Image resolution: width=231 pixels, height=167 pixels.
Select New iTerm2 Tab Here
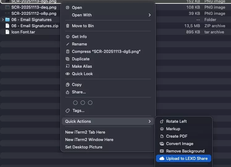(x=85, y=132)
